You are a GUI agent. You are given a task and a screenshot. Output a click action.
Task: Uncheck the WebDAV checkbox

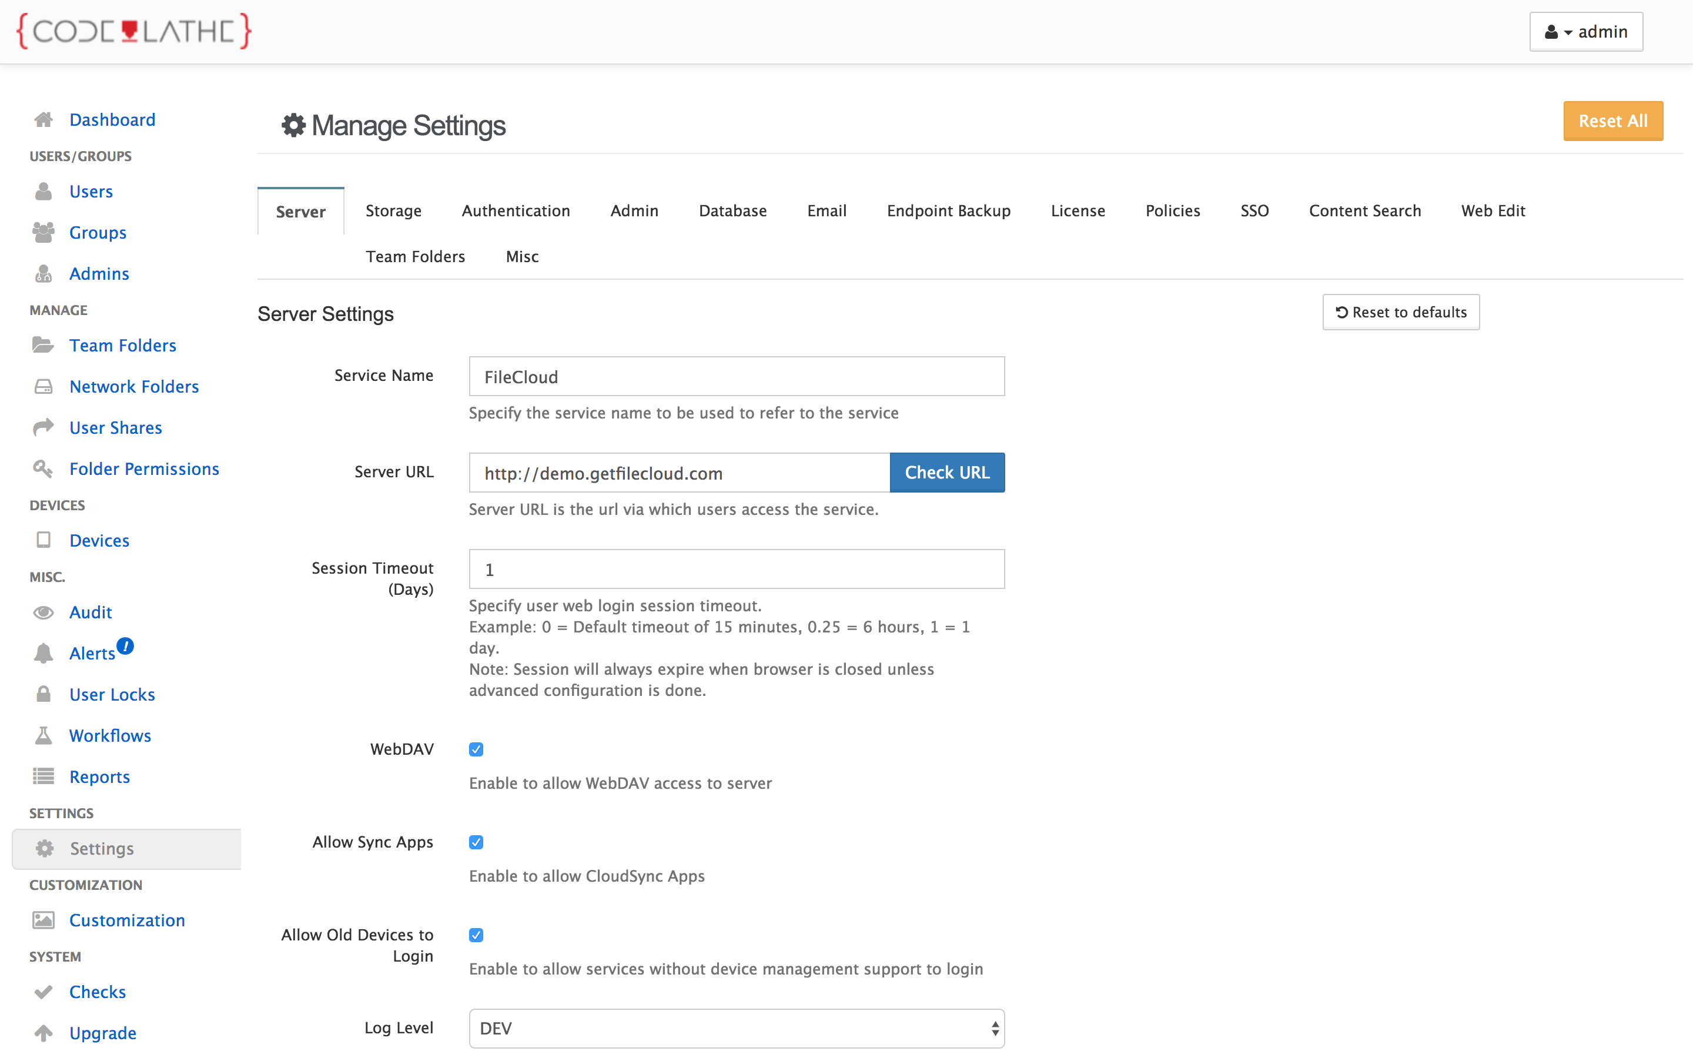pyautogui.click(x=476, y=749)
